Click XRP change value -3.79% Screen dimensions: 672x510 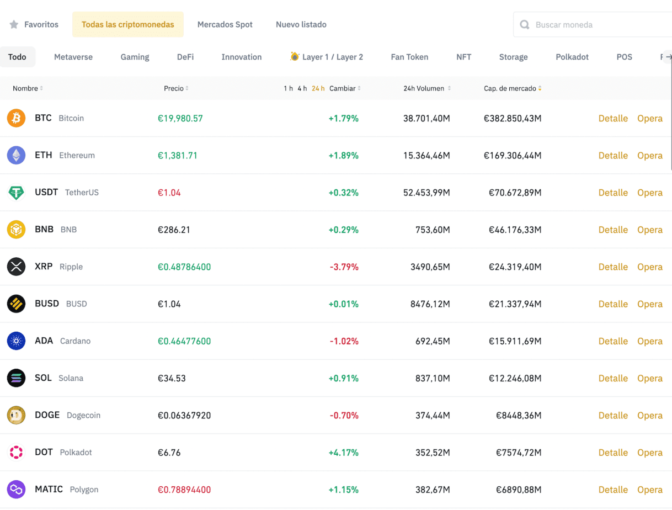click(344, 267)
